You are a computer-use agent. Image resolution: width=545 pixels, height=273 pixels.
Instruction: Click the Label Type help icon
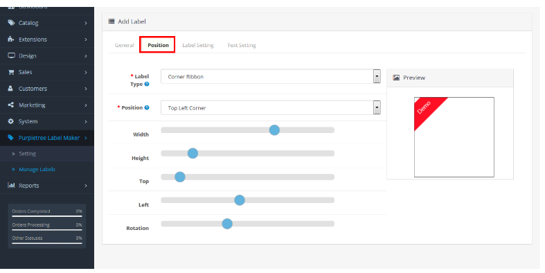147,84
